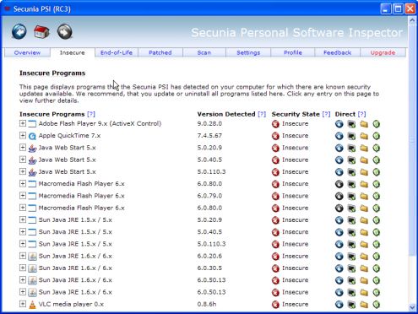Open the folder icon for Sun Java JRE 6.0.20.6
418x314 pixels.
pos(364,257)
